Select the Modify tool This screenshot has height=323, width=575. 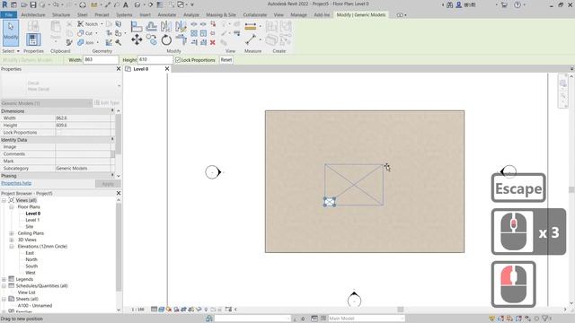[11, 33]
